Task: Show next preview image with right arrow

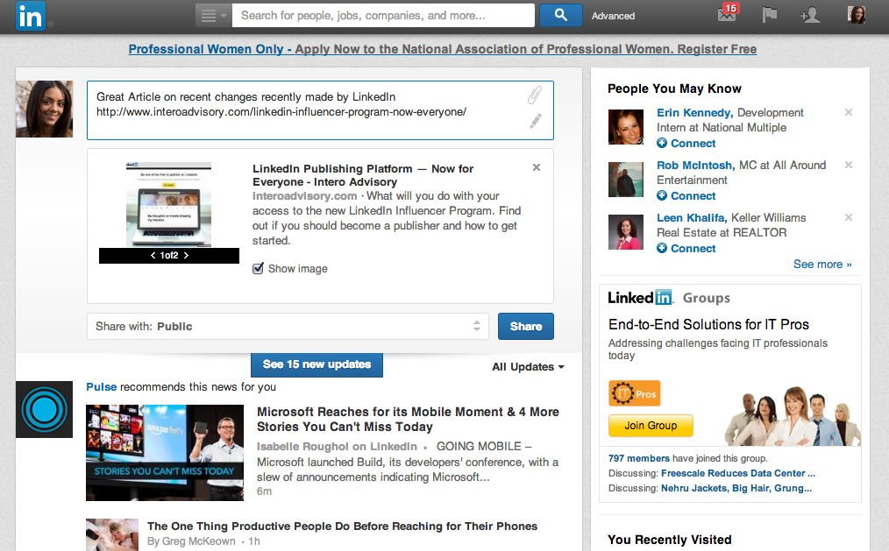Action: tap(186, 256)
